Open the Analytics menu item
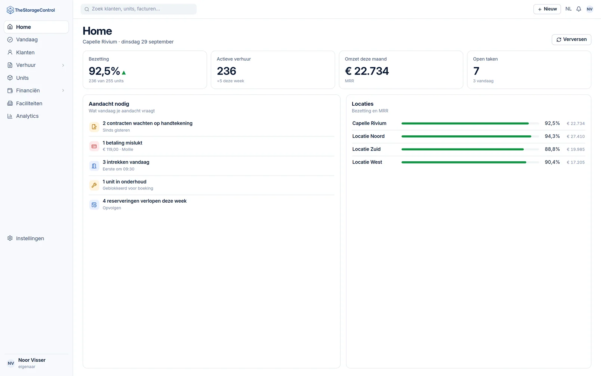This screenshot has height=376, width=601. pos(36,116)
